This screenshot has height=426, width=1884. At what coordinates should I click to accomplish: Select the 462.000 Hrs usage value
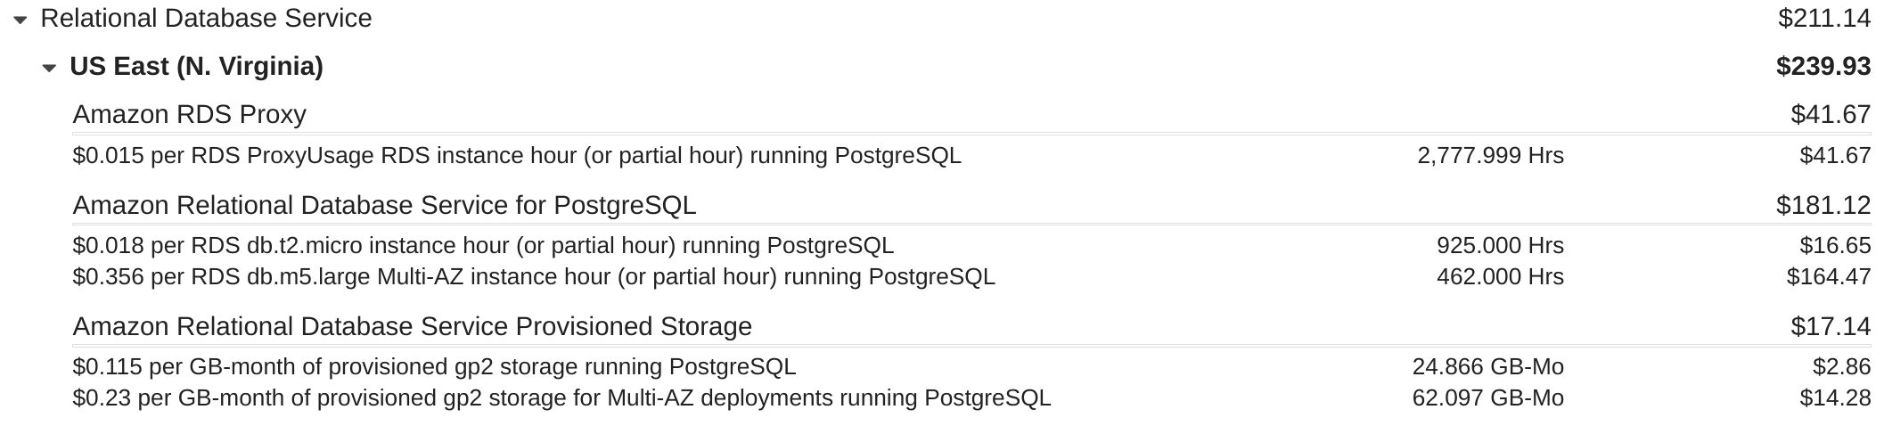(1500, 277)
